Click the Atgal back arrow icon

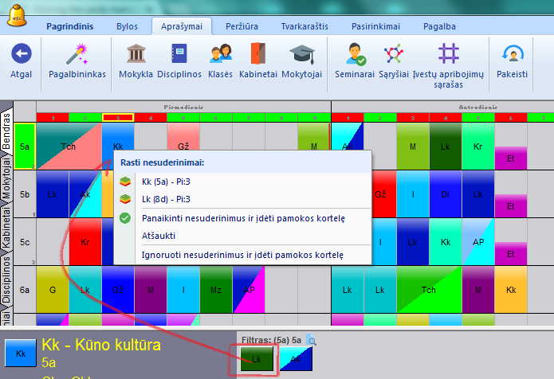(21, 55)
